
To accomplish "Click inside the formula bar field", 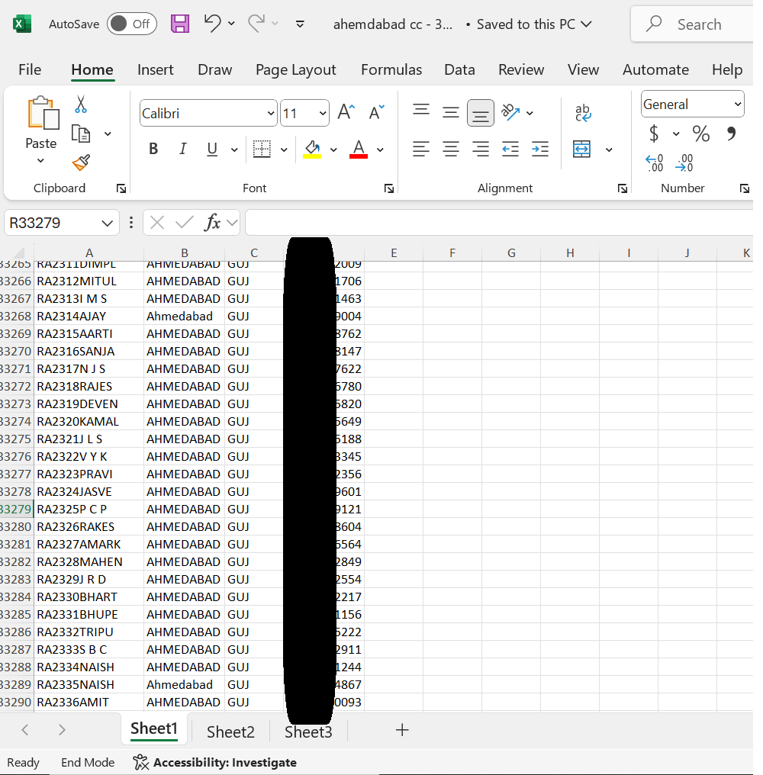I will pos(496,223).
